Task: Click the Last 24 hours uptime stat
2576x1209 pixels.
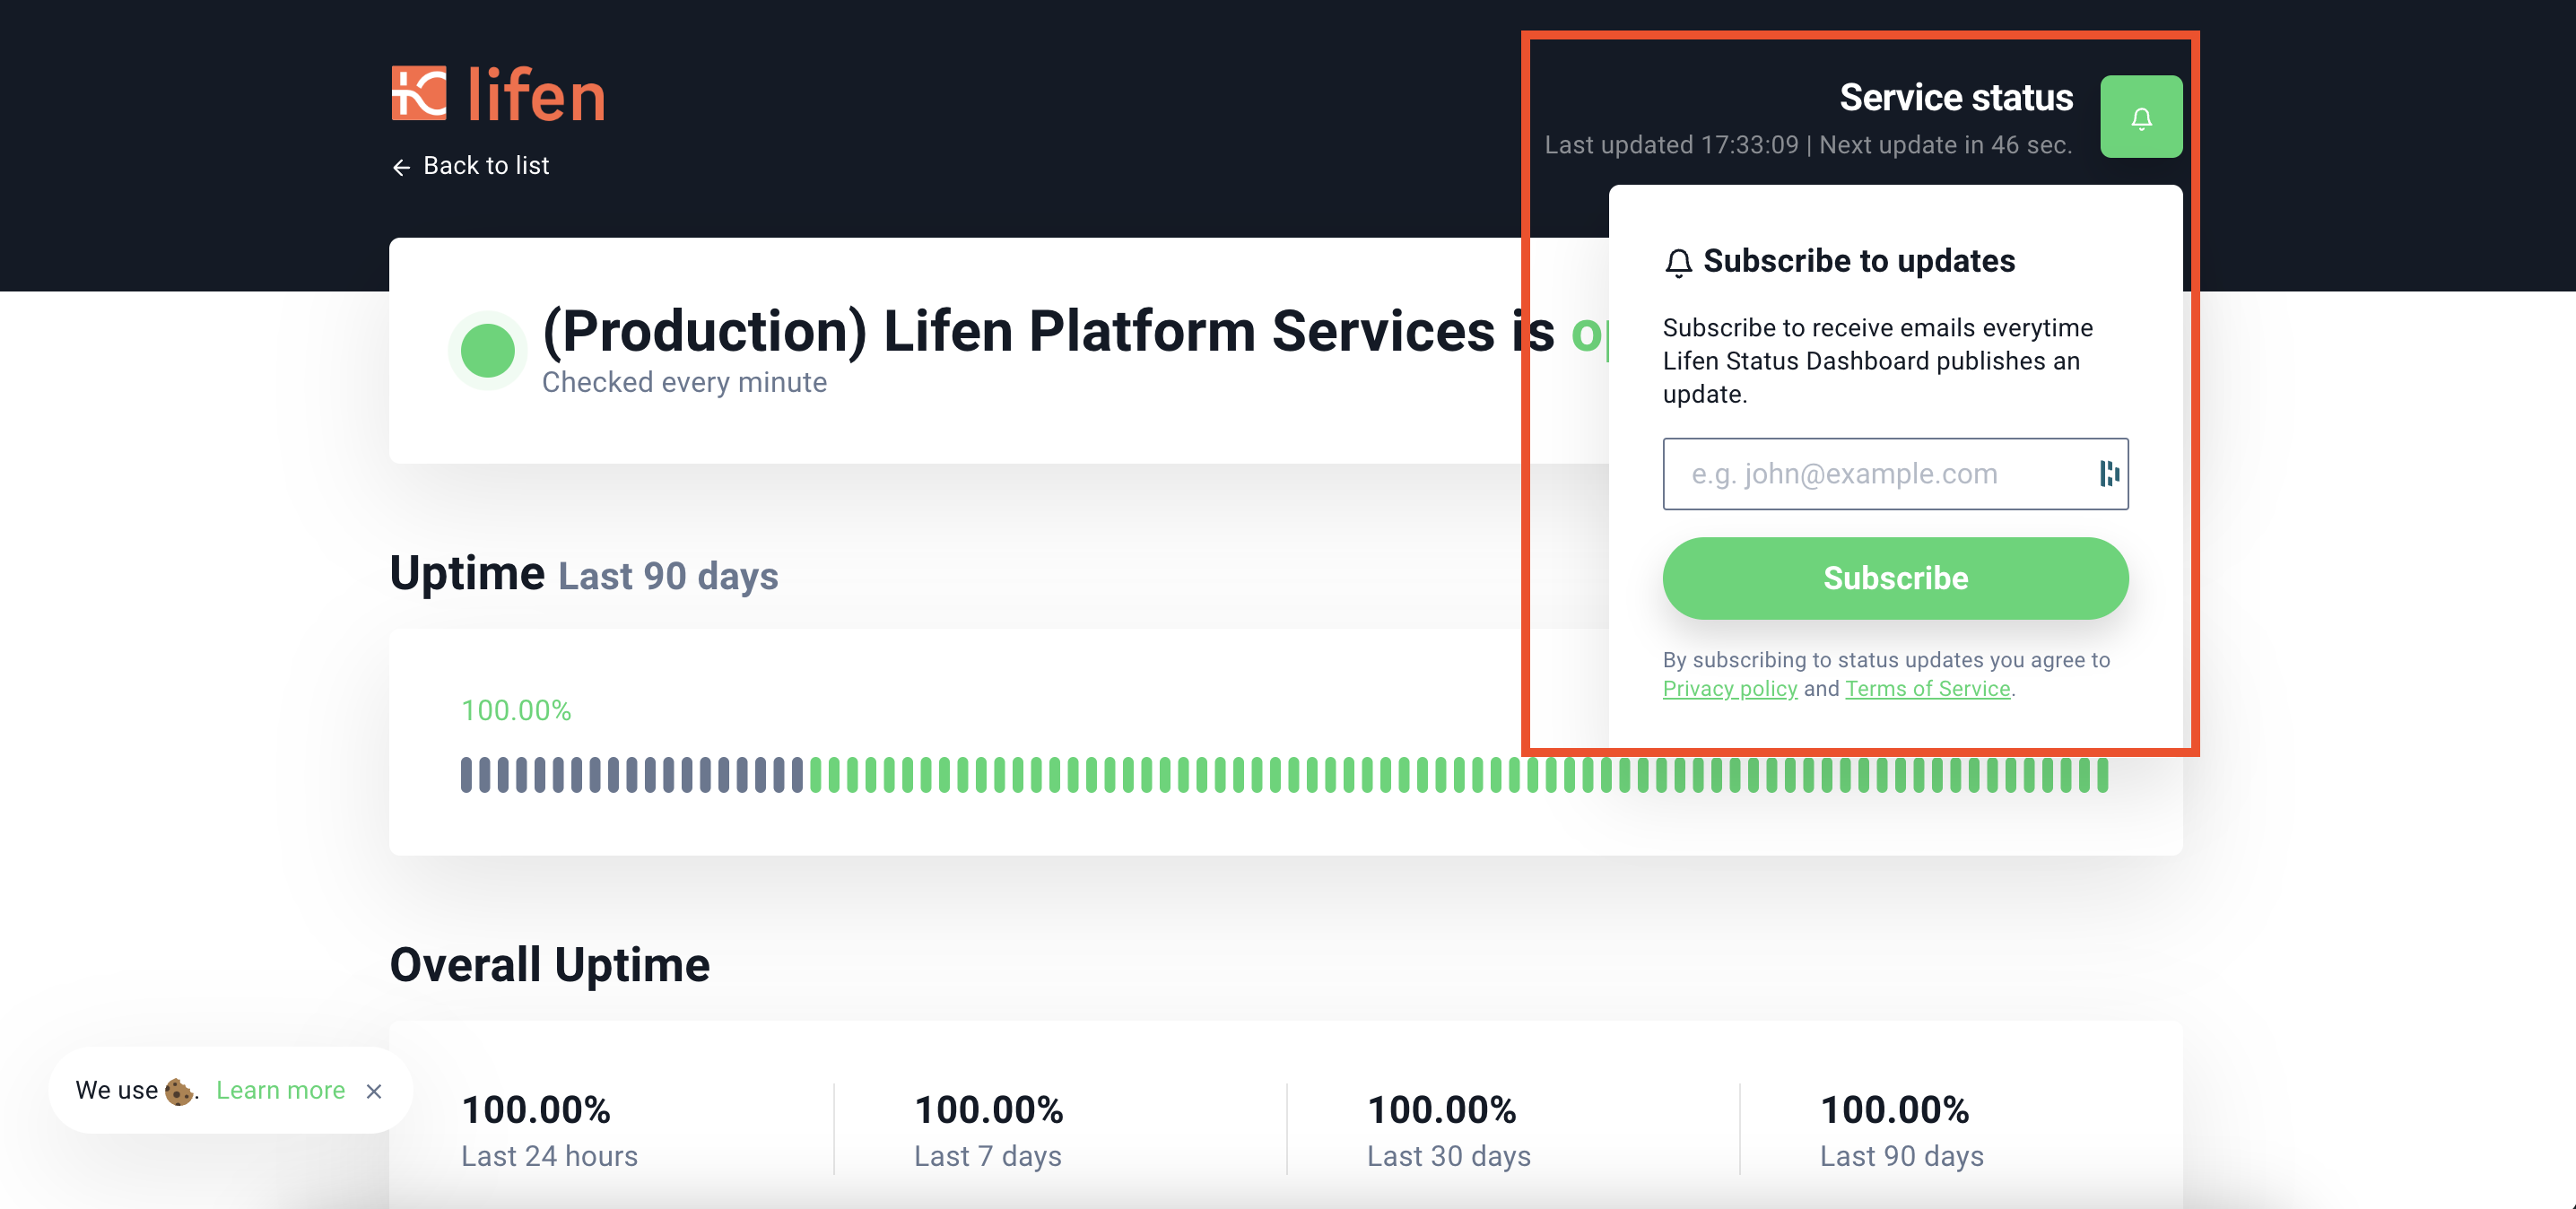Action: click(x=548, y=1130)
